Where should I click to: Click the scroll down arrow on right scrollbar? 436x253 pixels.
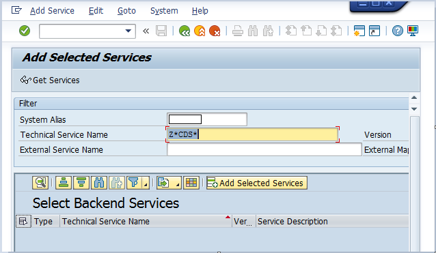[414, 108]
